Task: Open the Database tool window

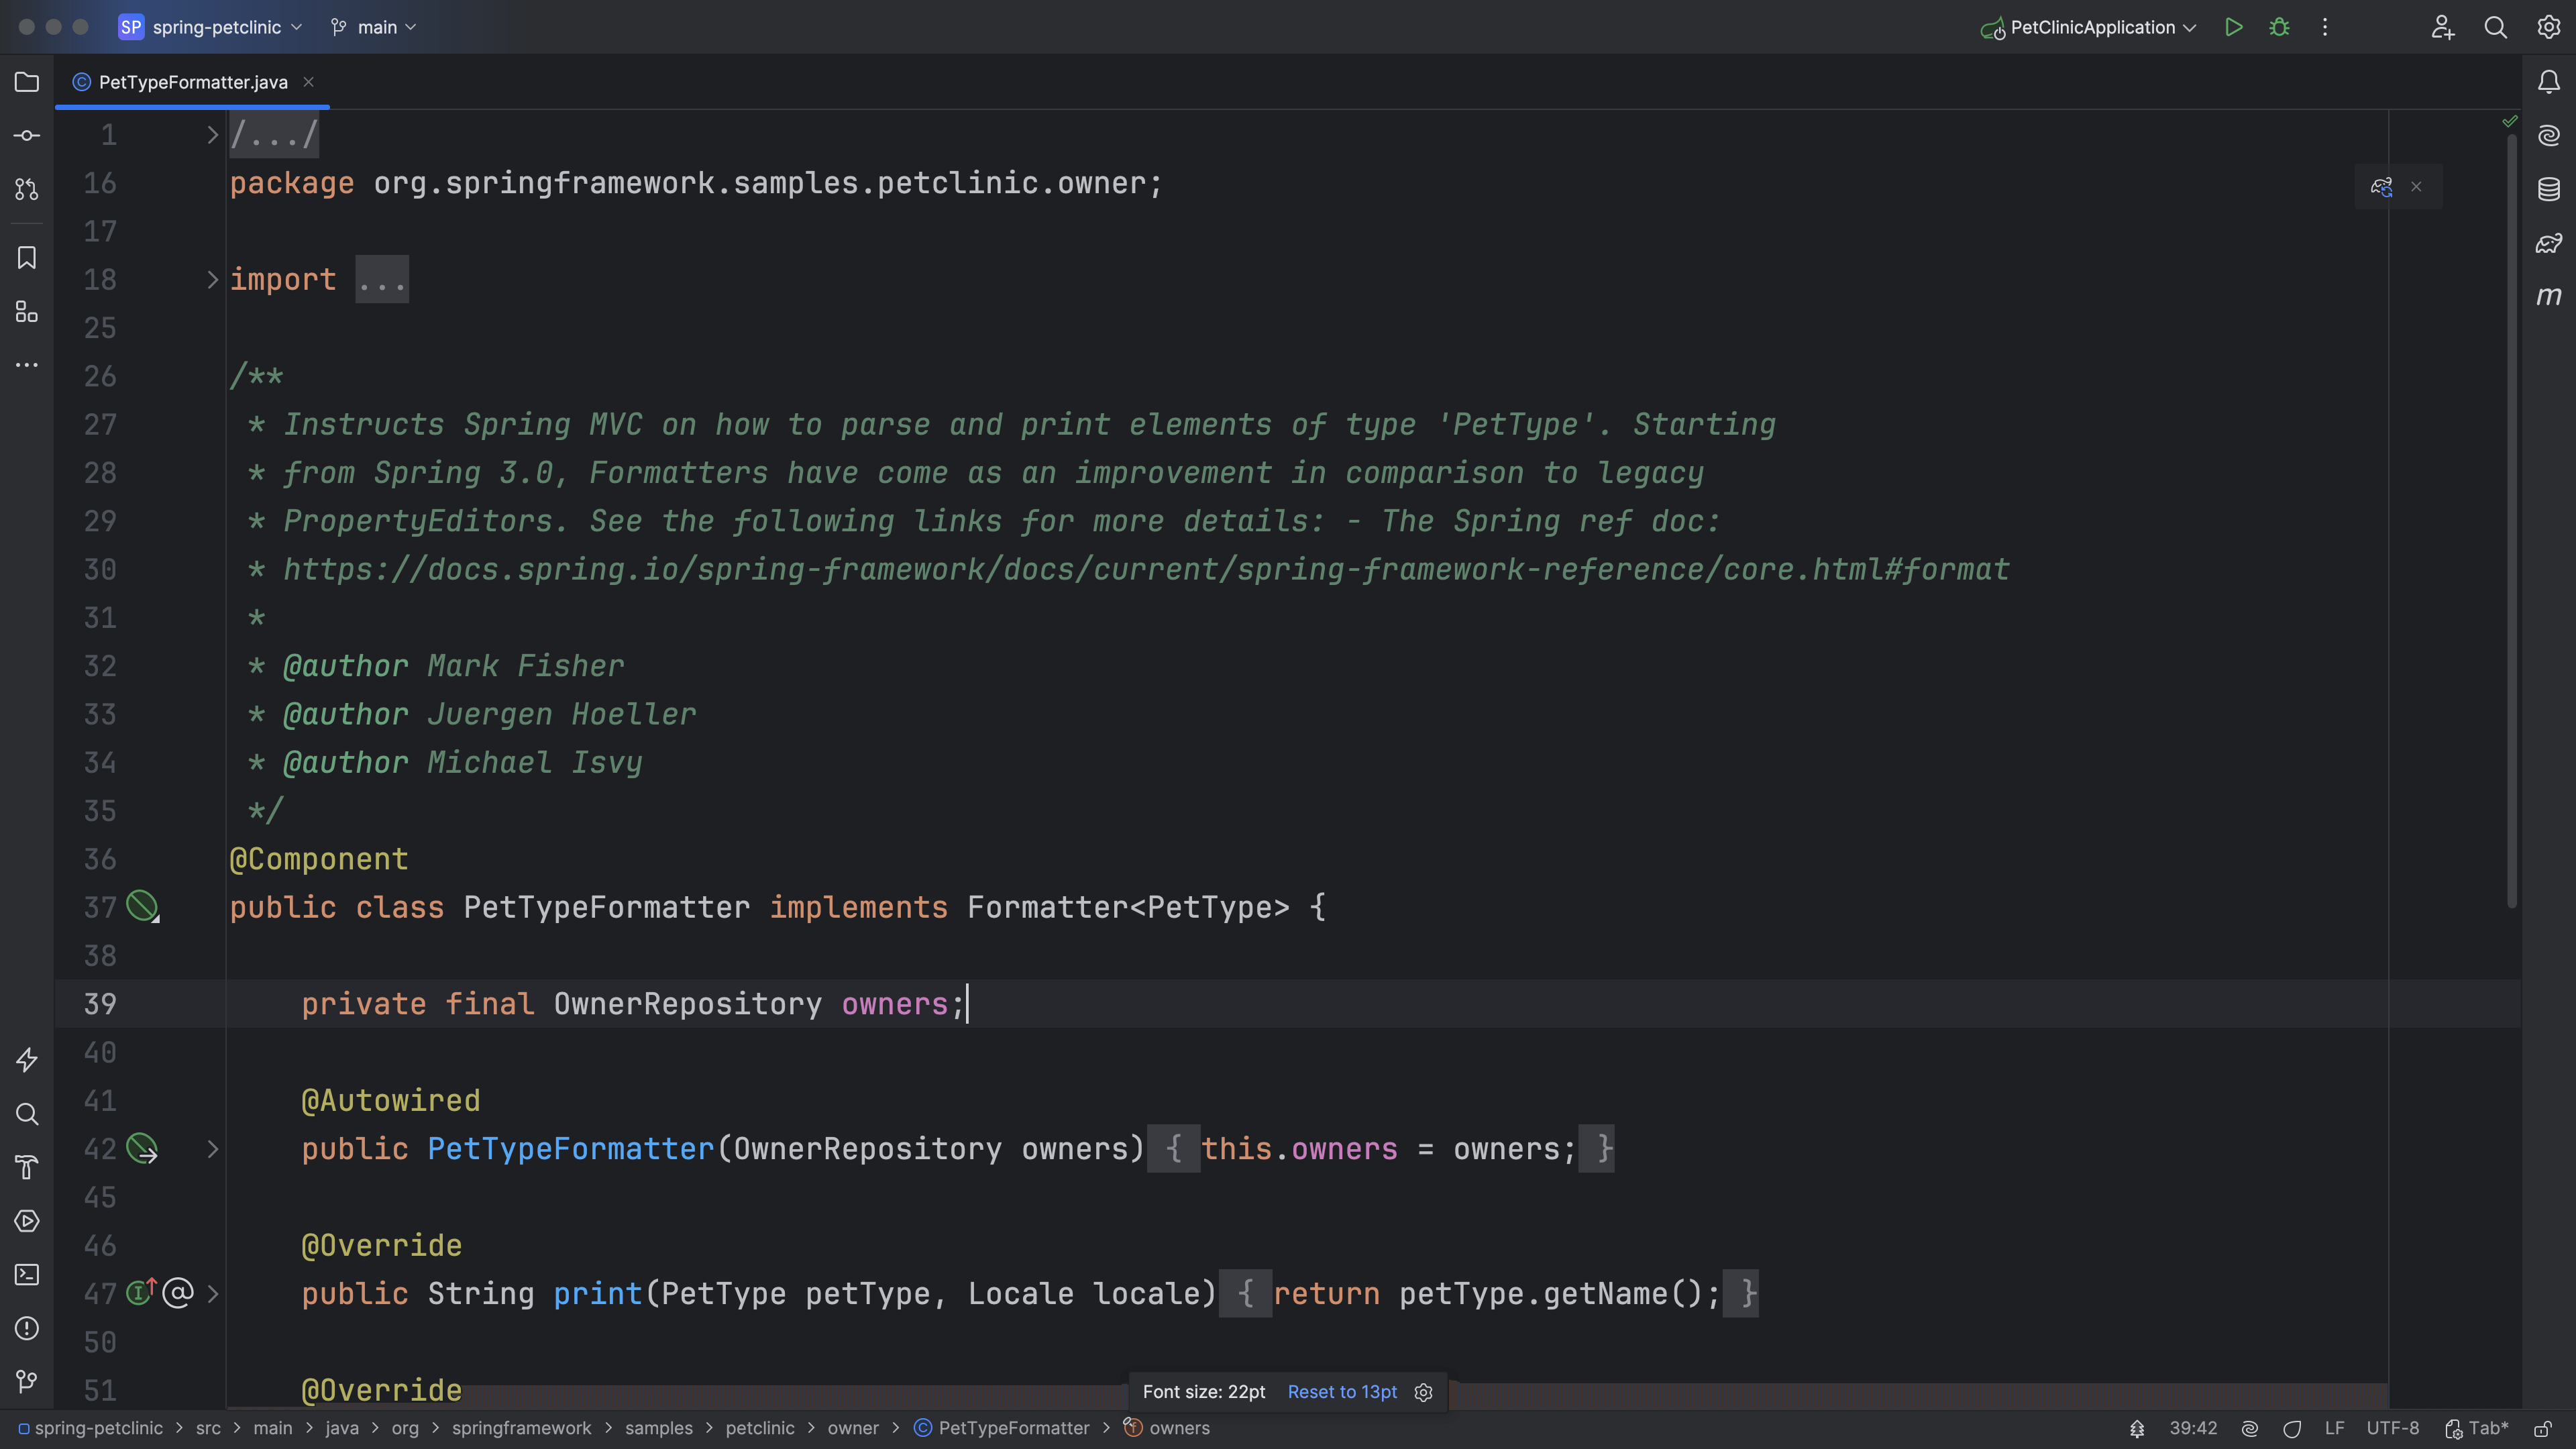Action: (x=2548, y=189)
